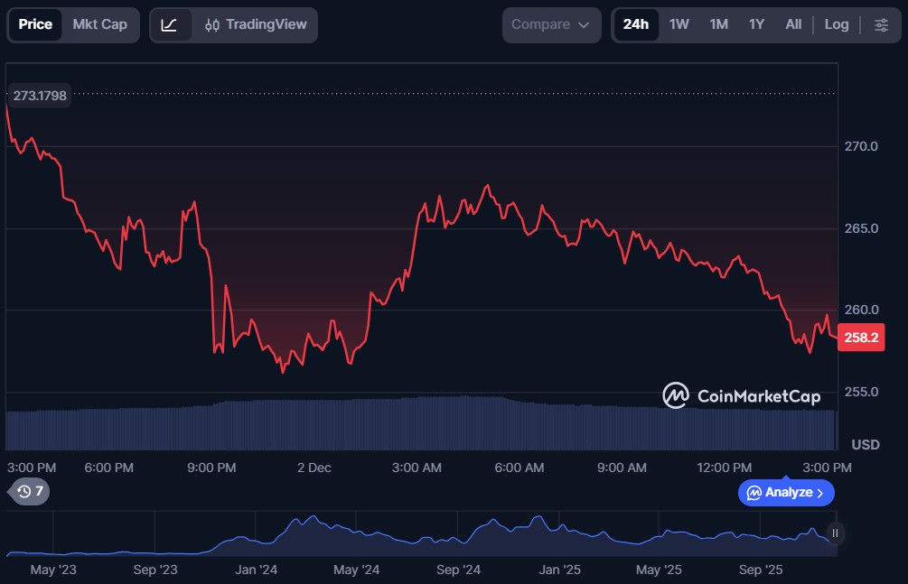Viewport: 908px width, 584px height.
Task: Click the 273.1798 high price label
Action: click(x=40, y=95)
